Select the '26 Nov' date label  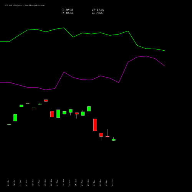tap(76, 182)
